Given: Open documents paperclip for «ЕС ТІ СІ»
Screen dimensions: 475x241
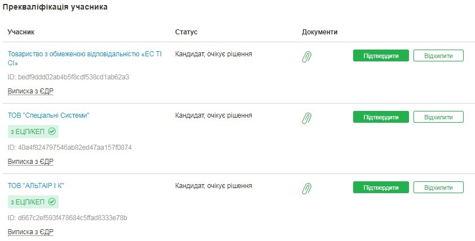Looking at the screenshot, I should [x=307, y=56].
